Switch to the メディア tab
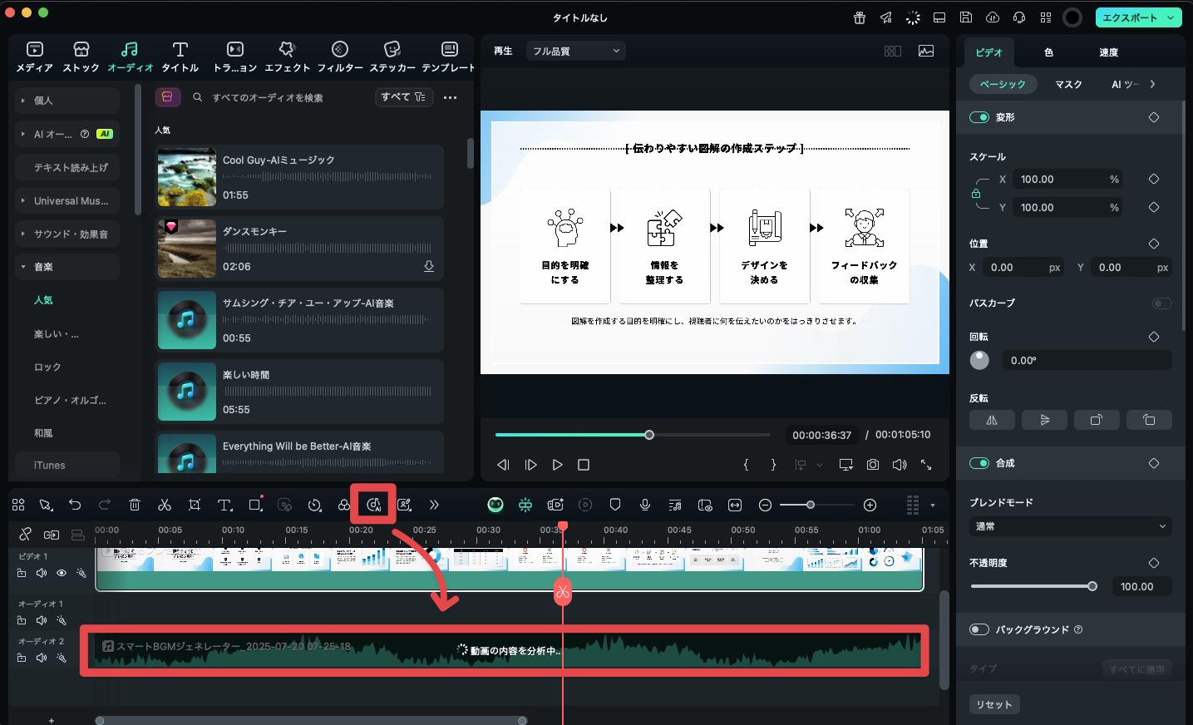 (x=34, y=57)
